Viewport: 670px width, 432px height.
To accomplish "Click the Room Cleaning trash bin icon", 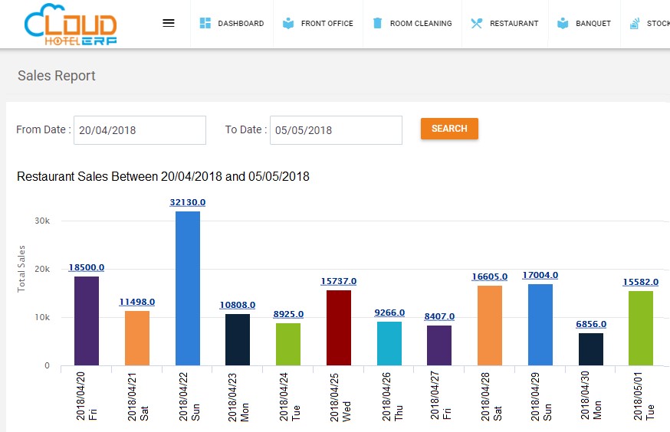I will [x=377, y=23].
